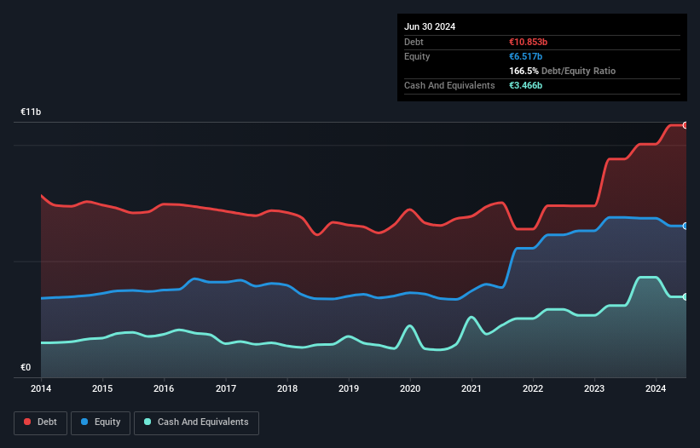
Task: Click the 2014 x-axis label
Action: tap(41, 388)
